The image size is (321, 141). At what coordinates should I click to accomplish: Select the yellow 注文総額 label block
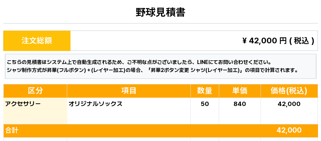tap(37, 41)
